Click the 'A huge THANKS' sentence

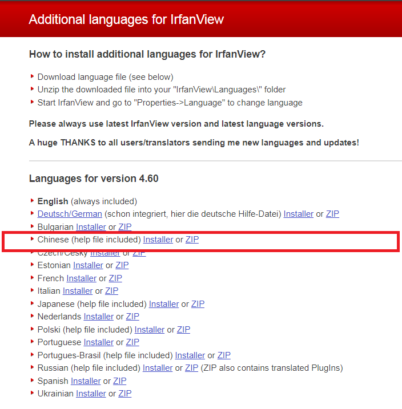click(x=194, y=143)
